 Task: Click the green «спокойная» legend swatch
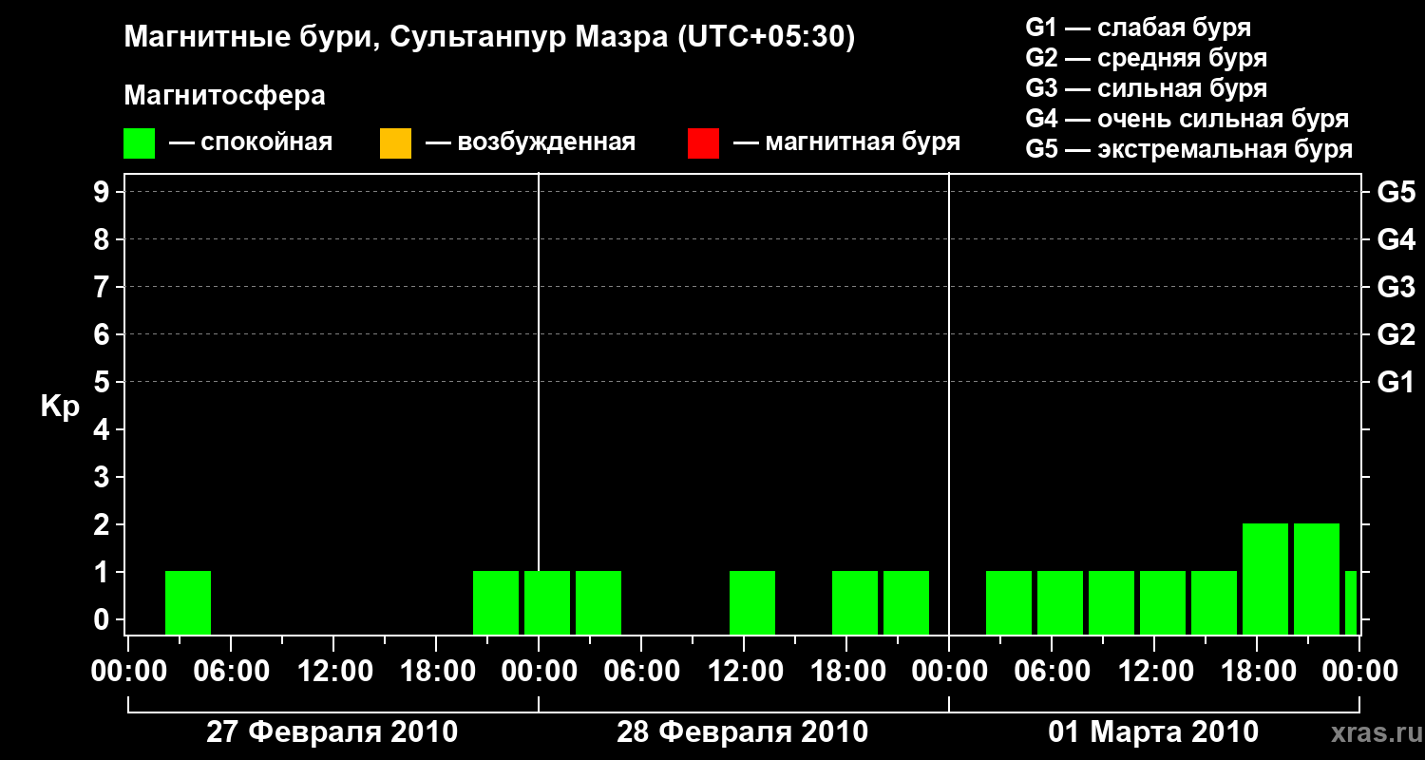(140, 143)
